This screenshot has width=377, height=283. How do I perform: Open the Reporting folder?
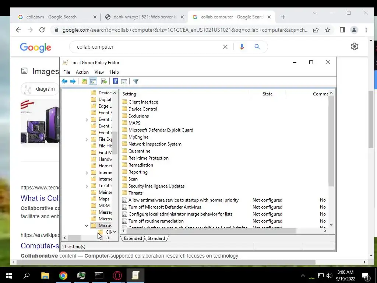point(138,172)
